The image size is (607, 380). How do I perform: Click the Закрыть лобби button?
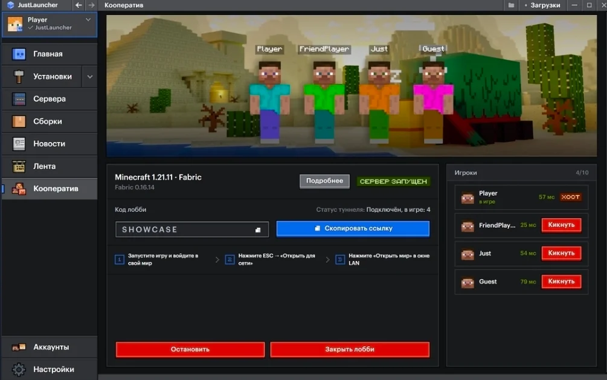click(x=350, y=349)
